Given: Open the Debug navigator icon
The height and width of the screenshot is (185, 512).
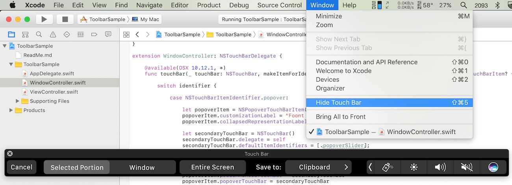Looking at the screenshot, I should (x=80, y=34).
